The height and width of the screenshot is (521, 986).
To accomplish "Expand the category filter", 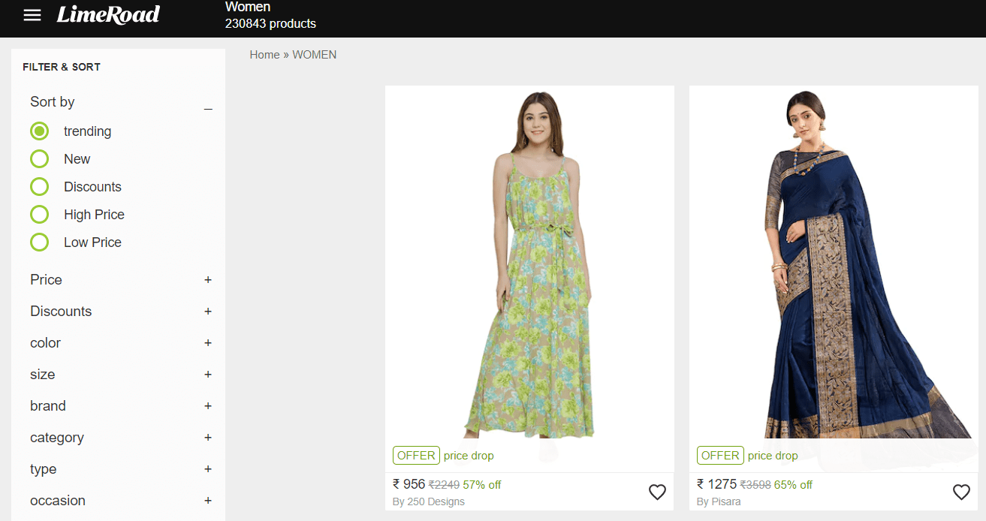I will [x=208, y=438].
